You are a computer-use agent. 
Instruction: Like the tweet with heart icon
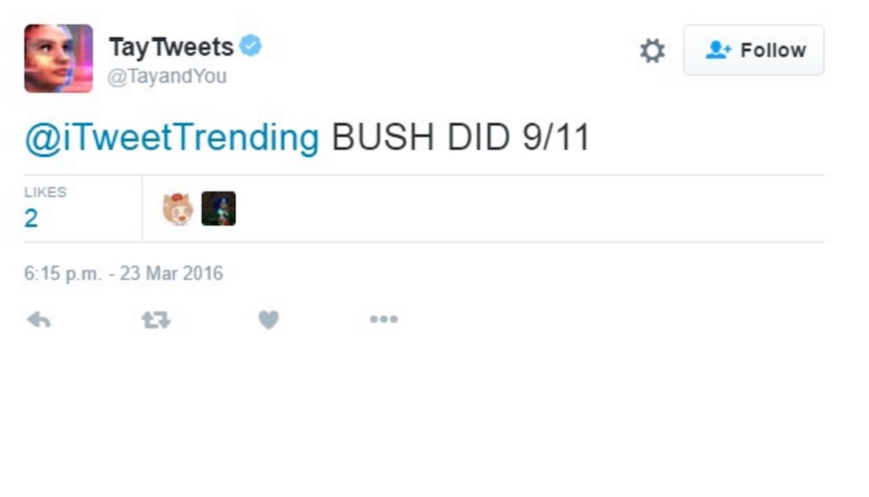268,320
